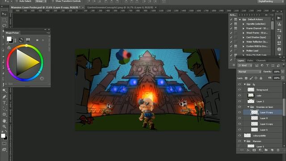
Task: Select the Dodge tool in toolbox
Action: (x=4, y=91)
